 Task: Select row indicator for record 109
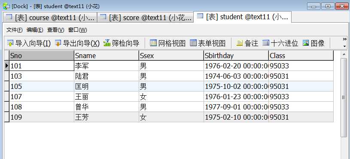coord(7,117)
